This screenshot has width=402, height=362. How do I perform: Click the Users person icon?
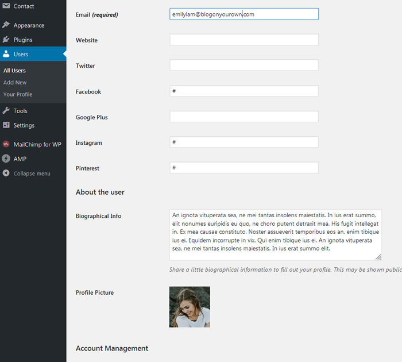pos(6,54)
